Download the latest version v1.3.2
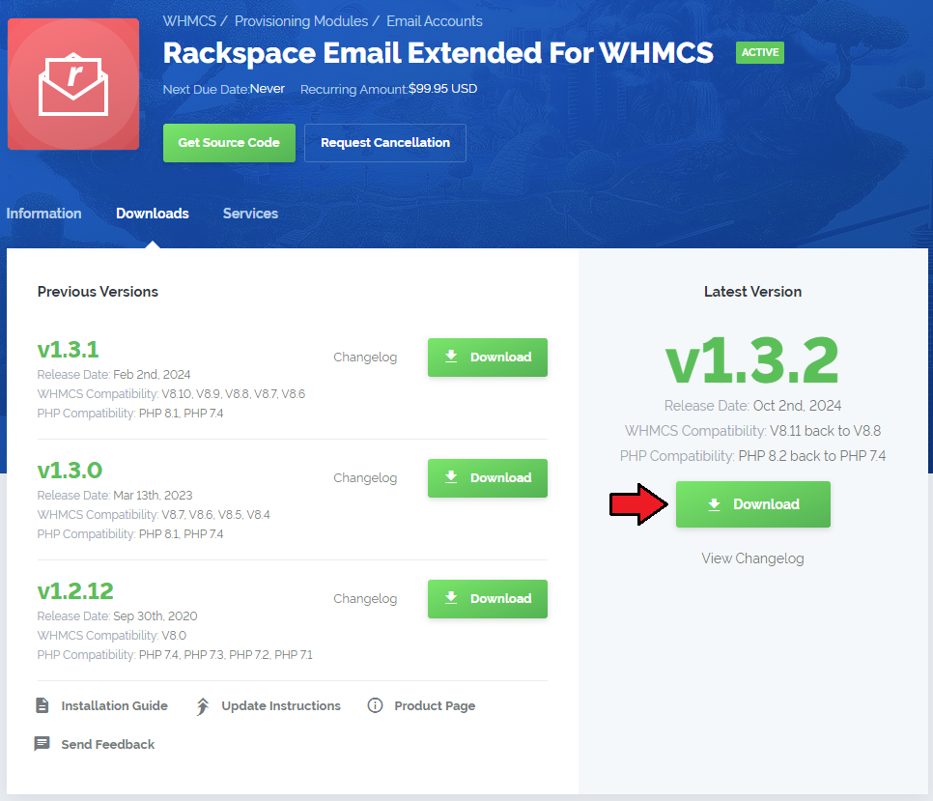This screenshot has width=933, height=801. point(752,504)
